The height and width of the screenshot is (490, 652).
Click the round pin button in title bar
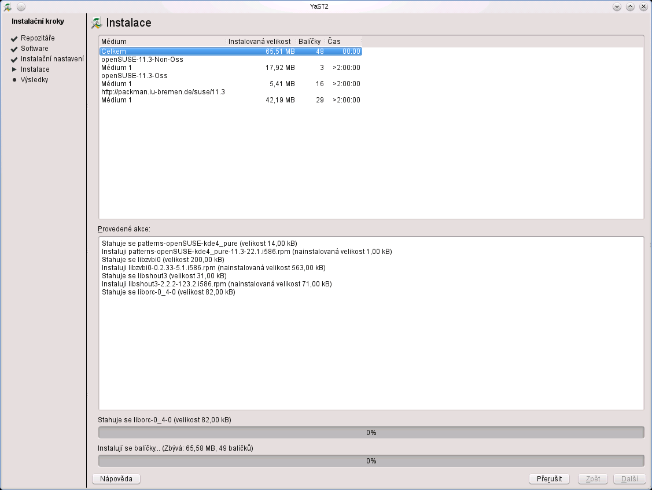coord(21,7)
